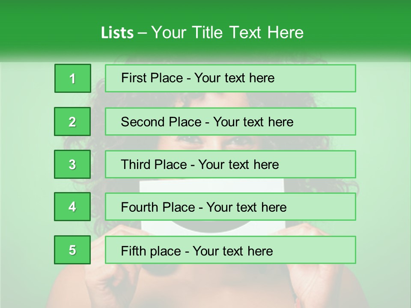411x308 pixels.
Task: Click the bold word "Lists" in the title
Action: (x=117, y=33)
